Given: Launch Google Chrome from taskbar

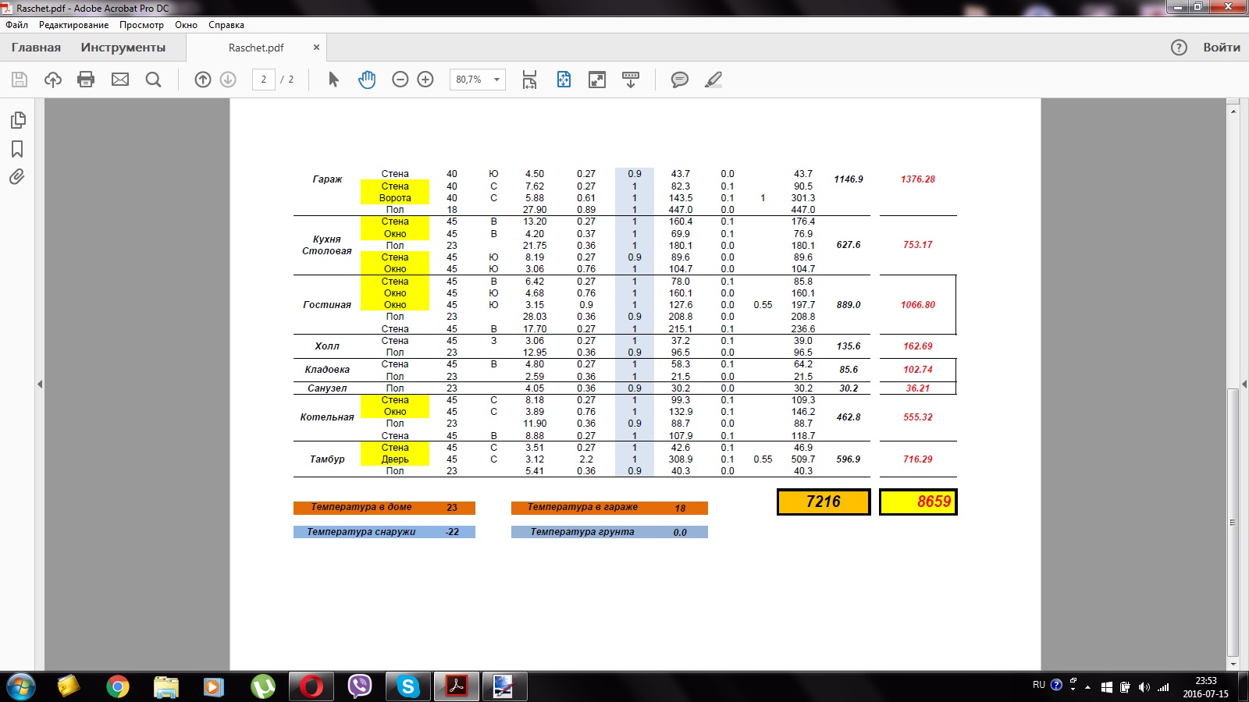Looking at the screenshot, I should point(118,687).
